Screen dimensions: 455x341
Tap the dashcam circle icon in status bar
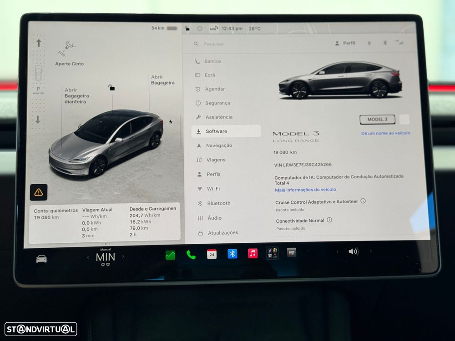(200, 28)
